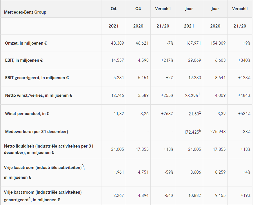Select the "Medewerkers (per 31 december)" label
Screen dimensions: 253x205
37,132
